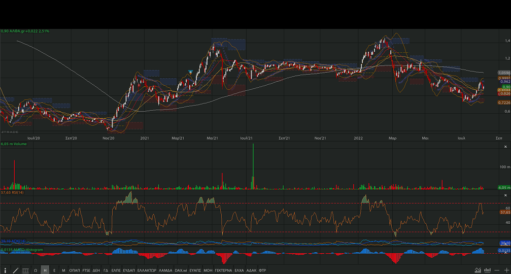Select the line drawing tool
The image size is (511, 274).
[15, 270]
